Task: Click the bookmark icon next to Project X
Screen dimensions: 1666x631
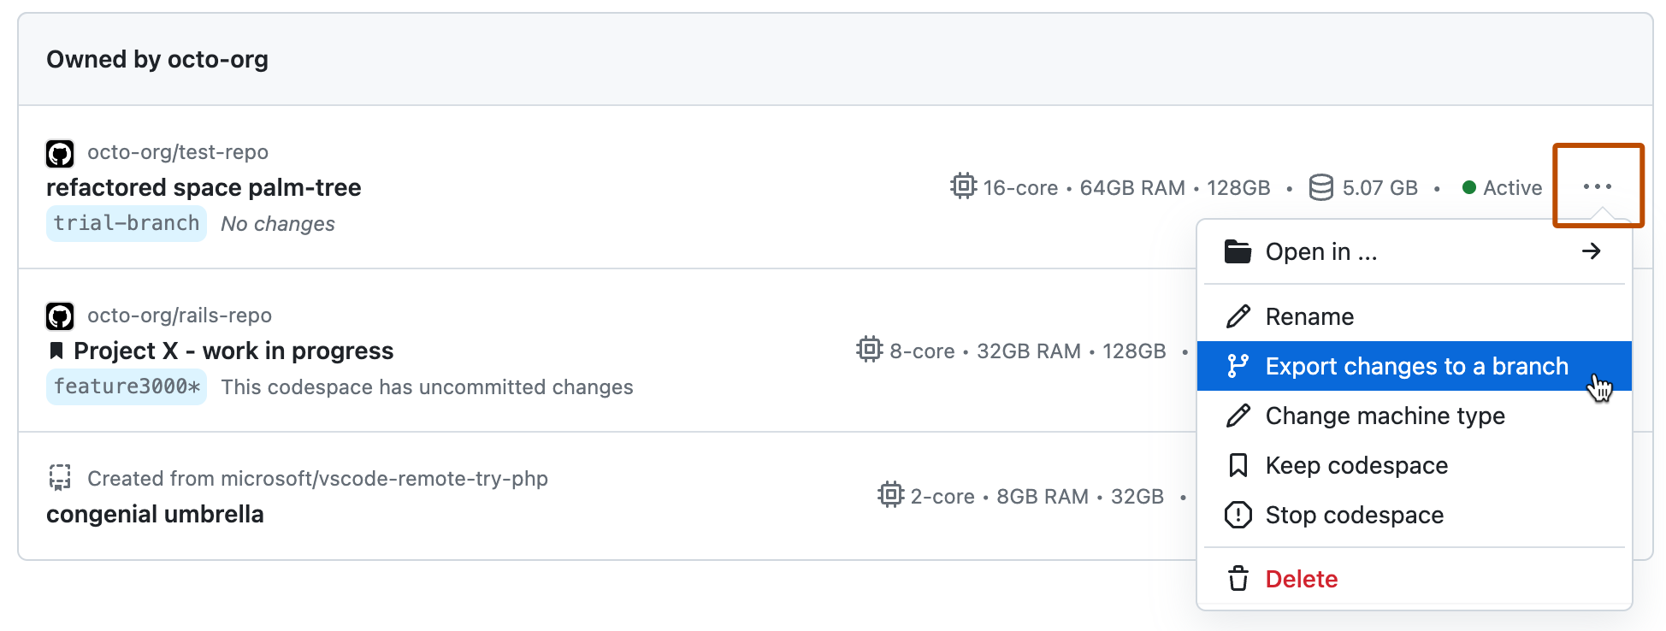Action: pyautogui.click(x=56, y=350)
